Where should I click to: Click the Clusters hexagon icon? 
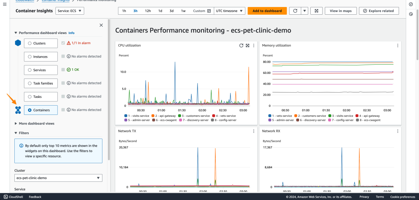[x=18, y=43]
